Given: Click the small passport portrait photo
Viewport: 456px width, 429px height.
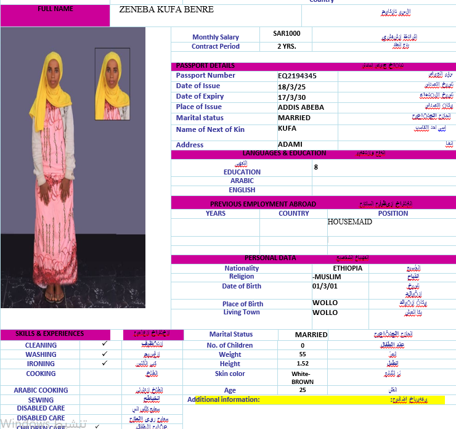Looking at the screenshot, I should [113, 84].
